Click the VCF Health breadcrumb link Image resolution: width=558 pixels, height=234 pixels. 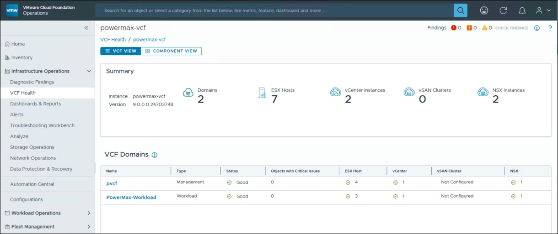click(x=113, y=40)
